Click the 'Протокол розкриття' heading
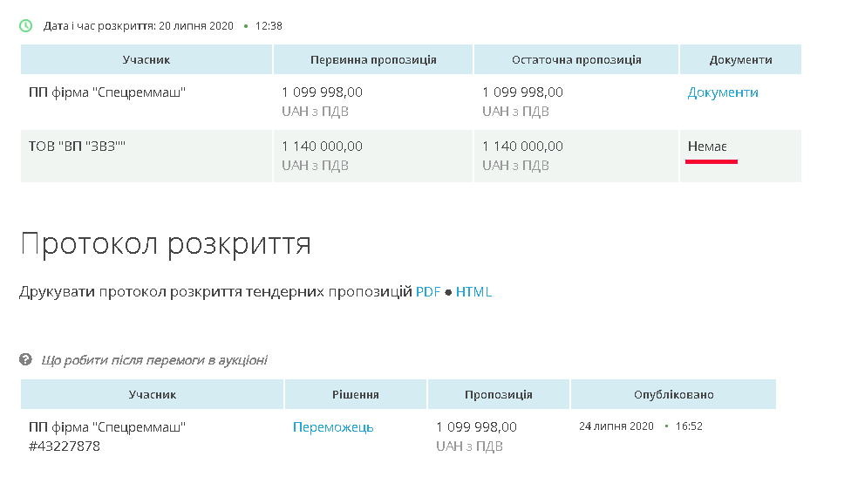Viewport: 858px width, 477px height. (x=166, y=244)
